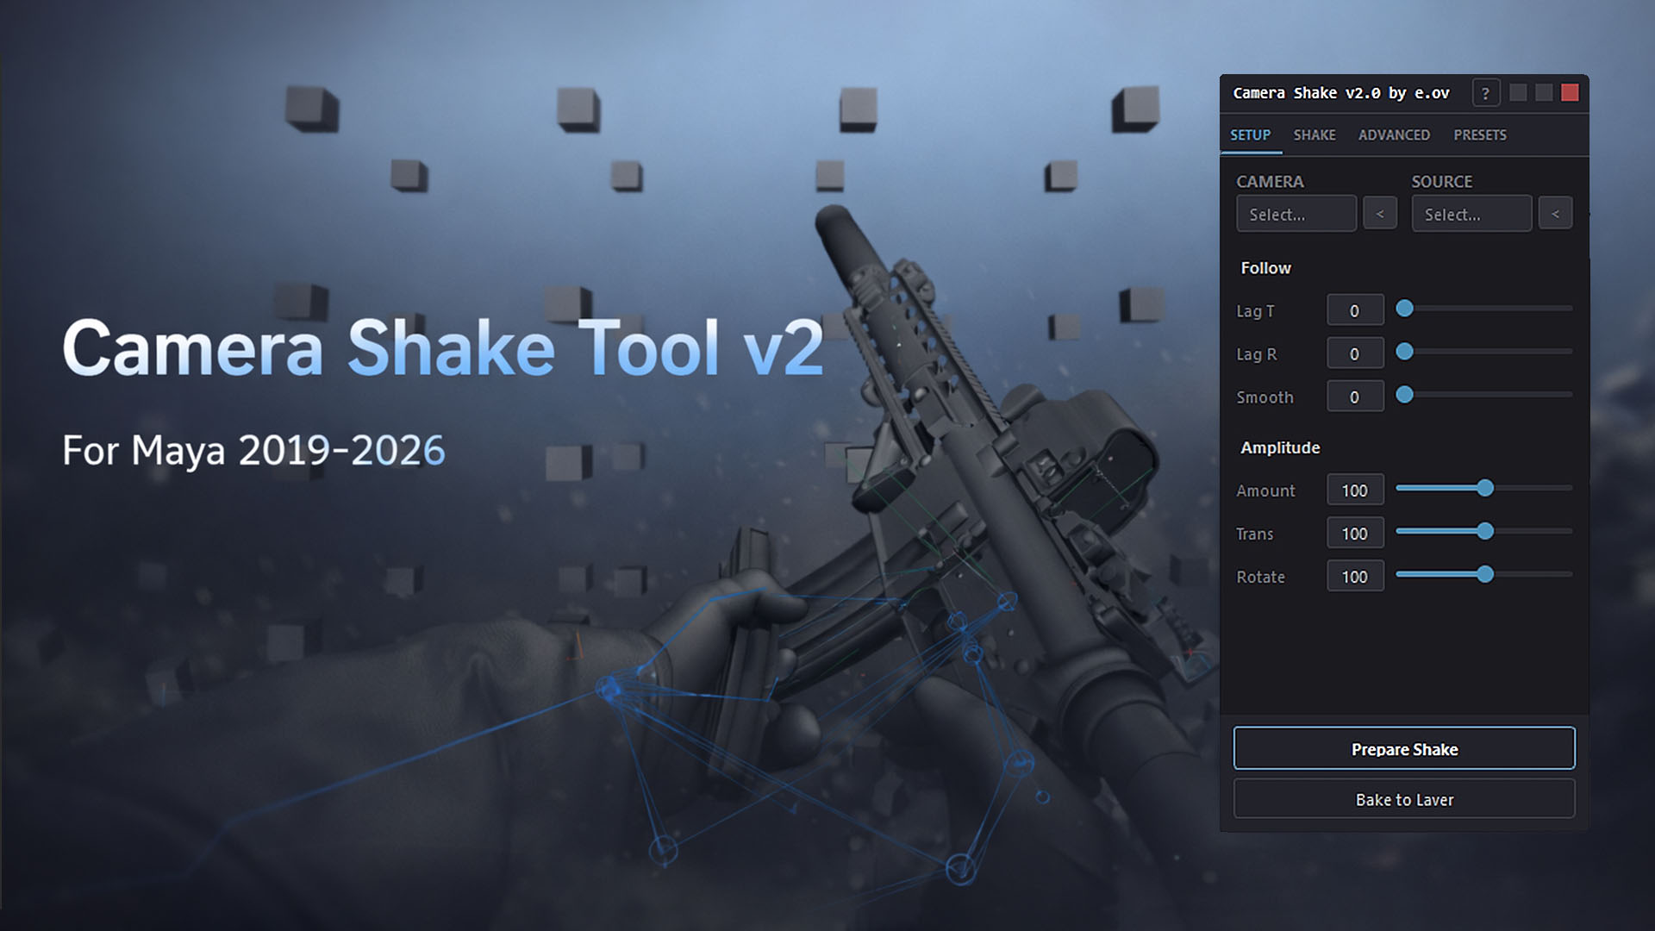Switch to the SHAKE tab
Image resolution: width=1655 pixels, height=931 pixels.
point(1315,135)
